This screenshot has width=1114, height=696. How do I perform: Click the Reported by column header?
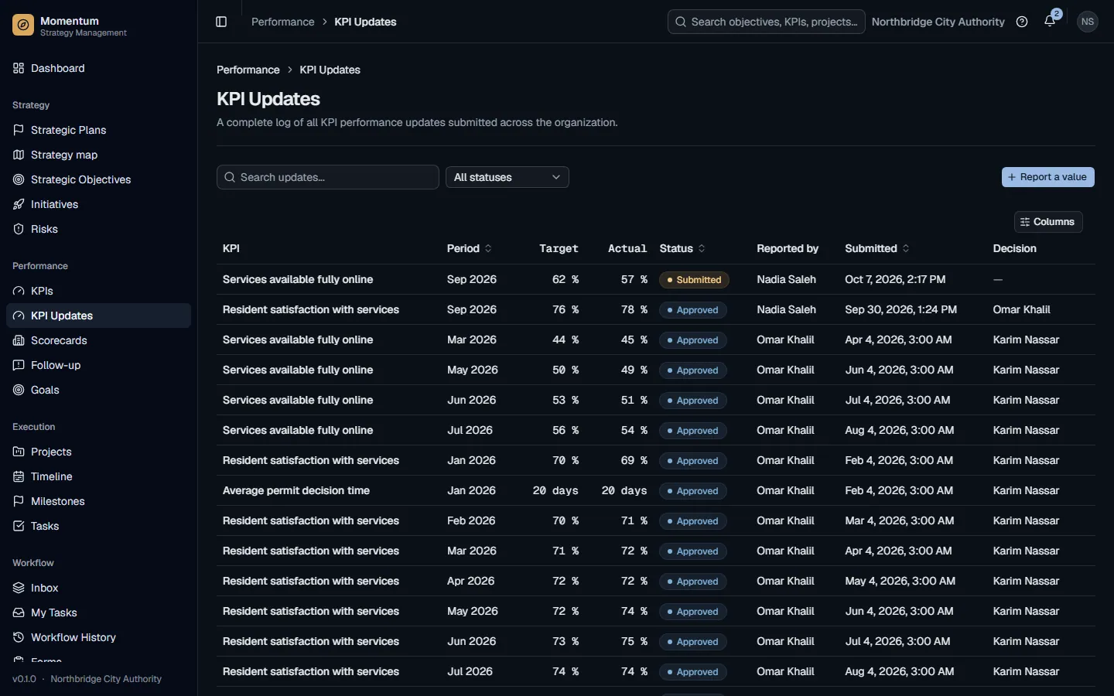(x=788, y=248)
